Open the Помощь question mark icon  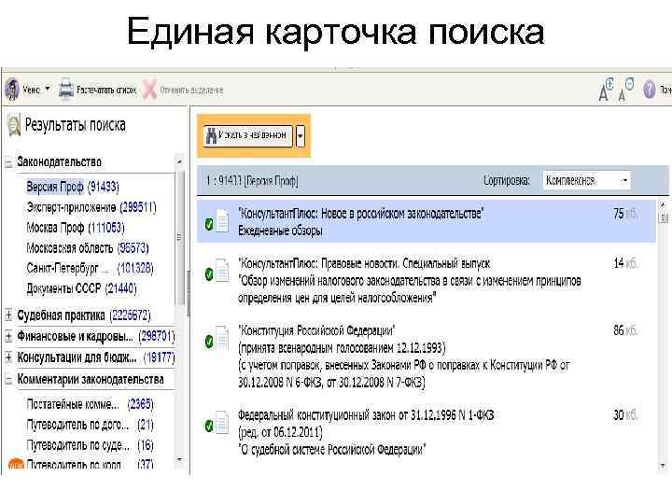650,90
